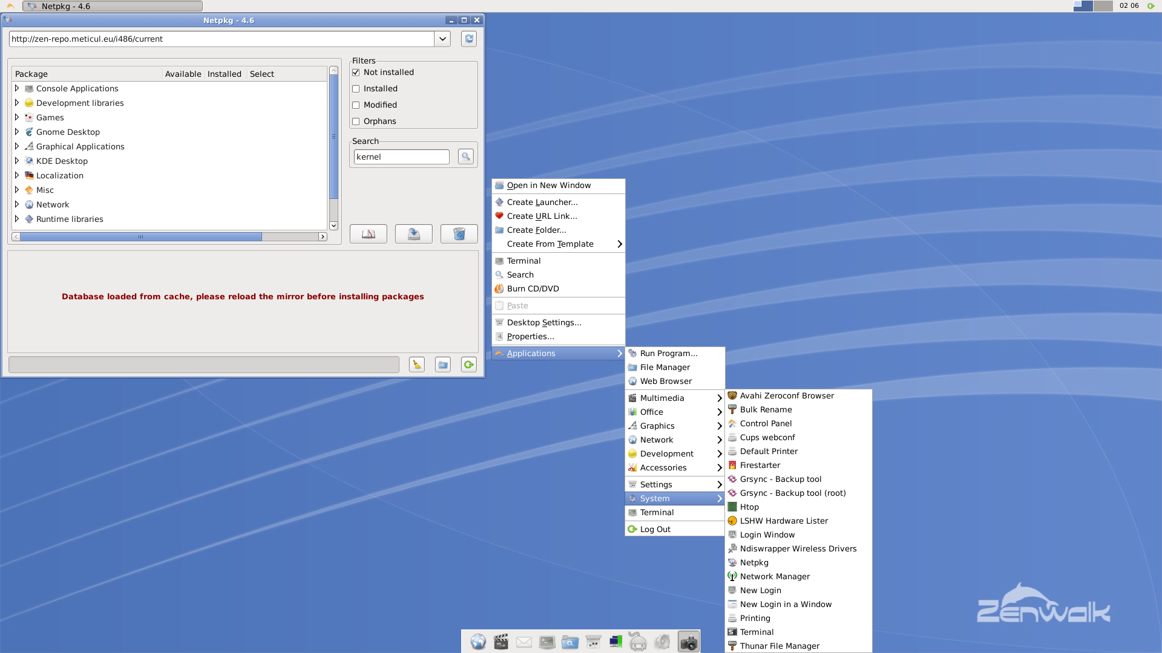Expand the Console Applications category

tap(17, 88)
